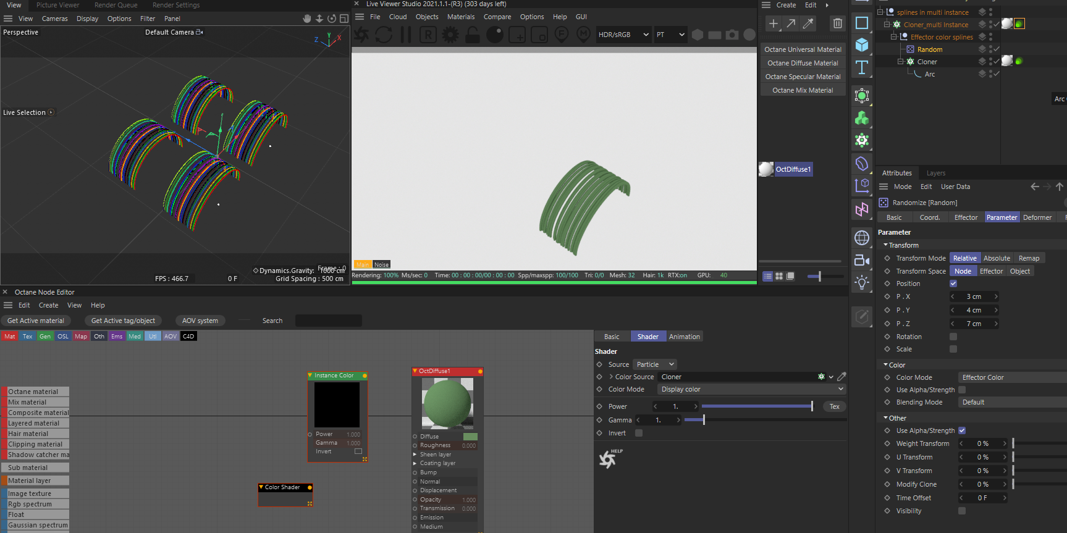Viewport: 1067px width, 533px height.
Task: Open the Materials menu in Live Viewer
Action: click(461, 17)
